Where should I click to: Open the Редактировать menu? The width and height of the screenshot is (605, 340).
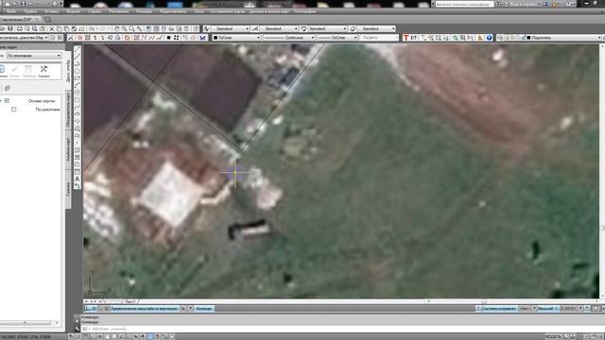click(173, 11)
